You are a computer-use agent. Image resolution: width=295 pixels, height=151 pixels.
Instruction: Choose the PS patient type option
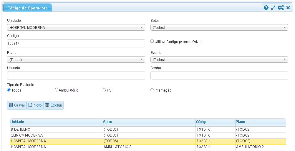click(x=104, y=90)
